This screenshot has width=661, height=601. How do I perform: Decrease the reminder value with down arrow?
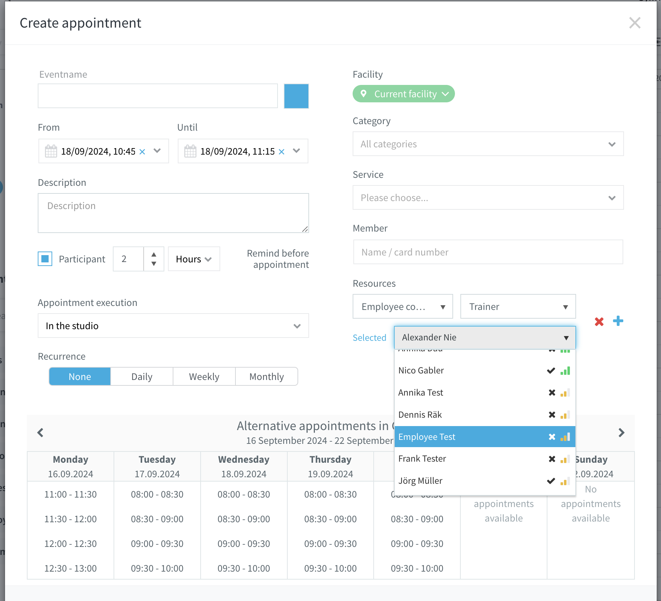pyautogui.click(x=154, y=264)
